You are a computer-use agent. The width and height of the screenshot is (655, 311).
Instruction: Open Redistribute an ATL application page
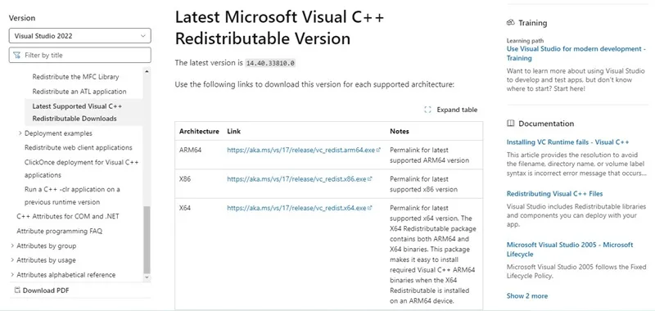tap(79, 92)
